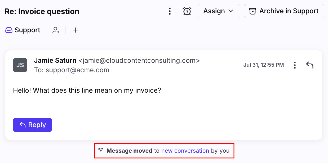The width and height of the screenshot is (328, 163).
Task: Add a participant using the person-plus icon
Action: [56, 30]
